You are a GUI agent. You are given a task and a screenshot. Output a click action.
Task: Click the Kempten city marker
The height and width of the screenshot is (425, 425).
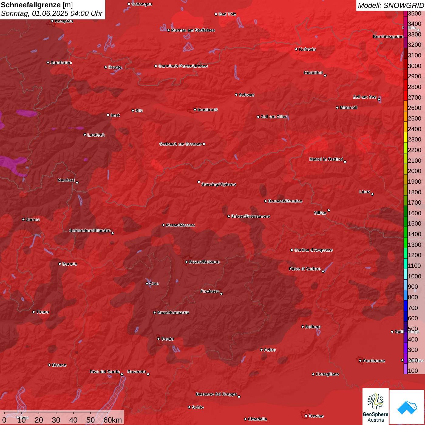point(53,21)
